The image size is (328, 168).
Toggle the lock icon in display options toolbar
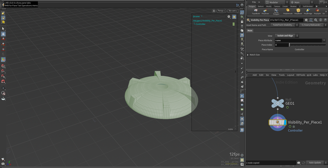click(242, 21)
